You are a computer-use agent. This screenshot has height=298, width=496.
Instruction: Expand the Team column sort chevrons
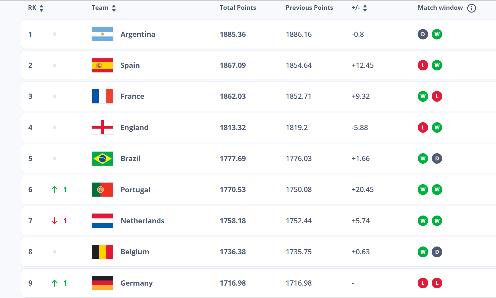(x=113, y=7)
